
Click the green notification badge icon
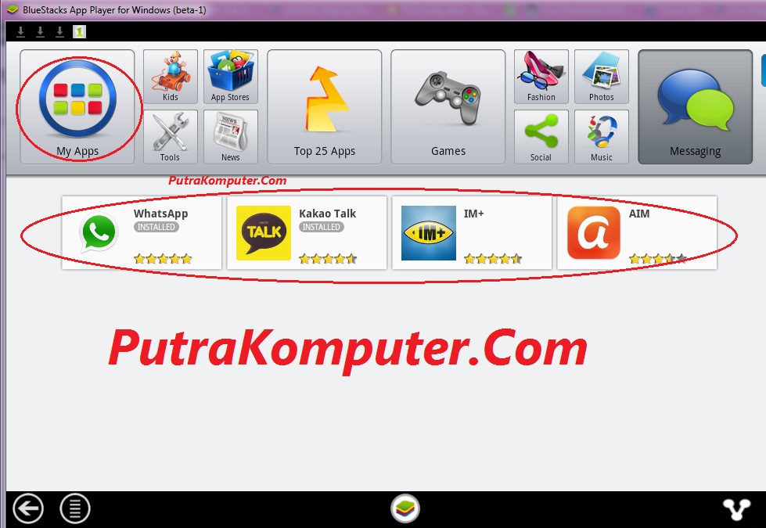pyautogui.click(x=79, y=32)
